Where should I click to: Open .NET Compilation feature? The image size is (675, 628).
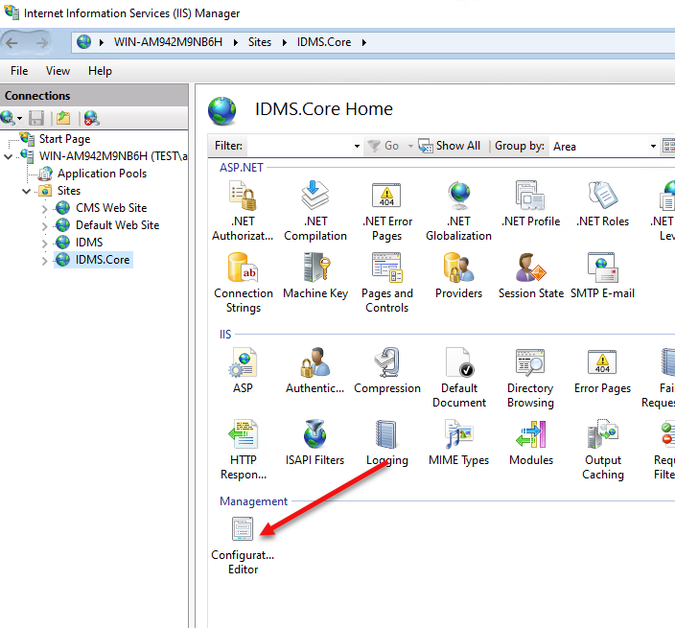click(315, 210)
